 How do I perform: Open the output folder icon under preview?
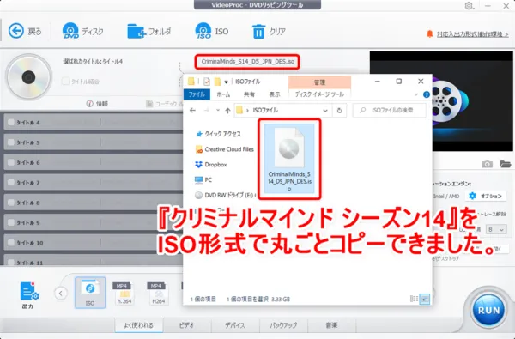[506, 164]
